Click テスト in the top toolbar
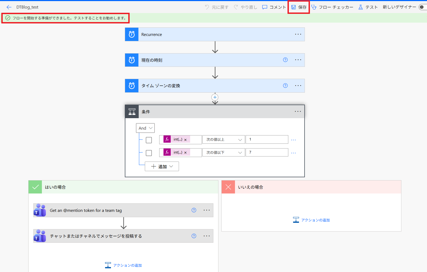Image resolution: width=427 pixels, height=272 pixels. pos(368,7)
